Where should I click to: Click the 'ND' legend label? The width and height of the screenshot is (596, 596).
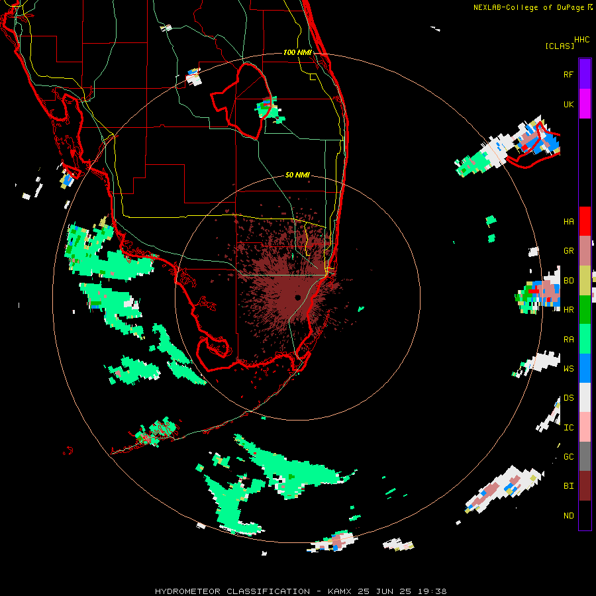pos(568,516)
